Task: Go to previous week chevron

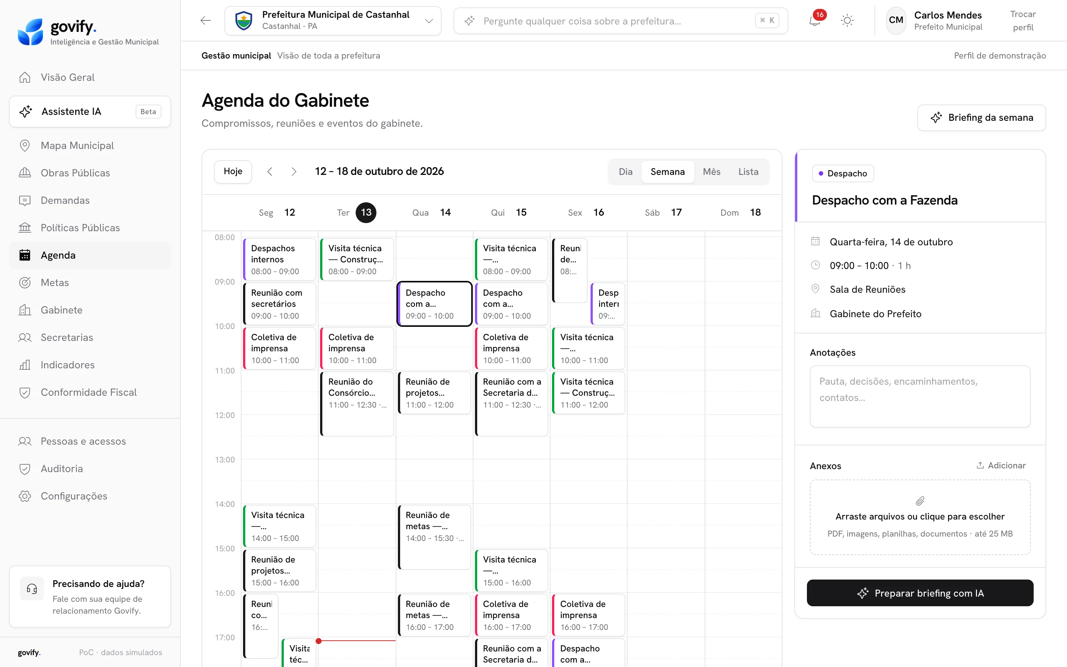Action: click(x=270, y=172)
